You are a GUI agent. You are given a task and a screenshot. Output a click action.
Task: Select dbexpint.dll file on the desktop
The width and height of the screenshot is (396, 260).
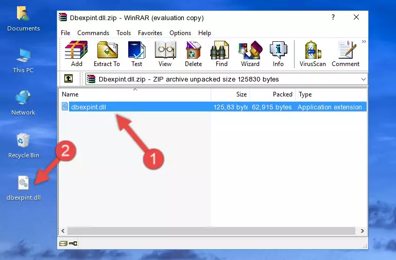pos(23,188)
